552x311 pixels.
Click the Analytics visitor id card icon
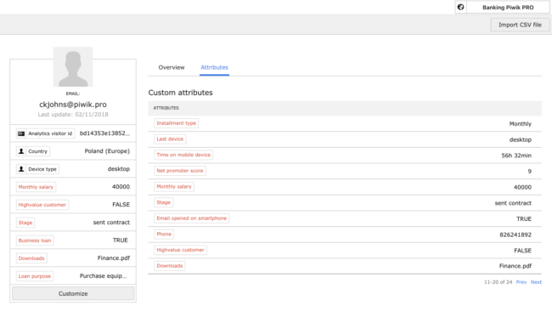point(21,133)
